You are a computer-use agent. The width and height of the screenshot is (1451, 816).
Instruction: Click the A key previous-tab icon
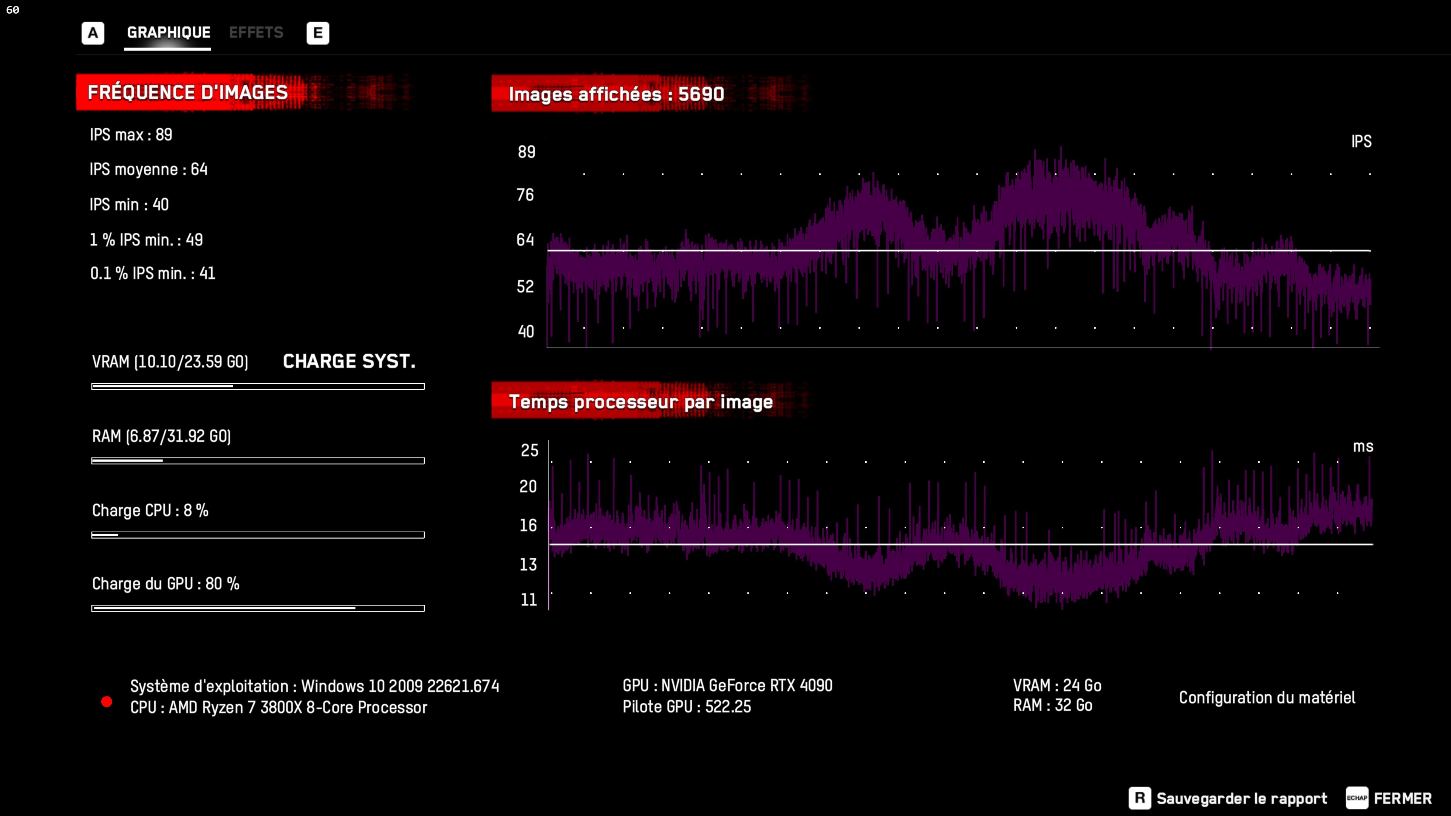93,33
